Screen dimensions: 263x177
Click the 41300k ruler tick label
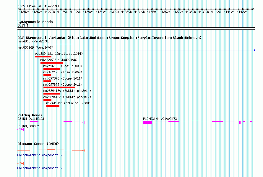click(88, 12)
